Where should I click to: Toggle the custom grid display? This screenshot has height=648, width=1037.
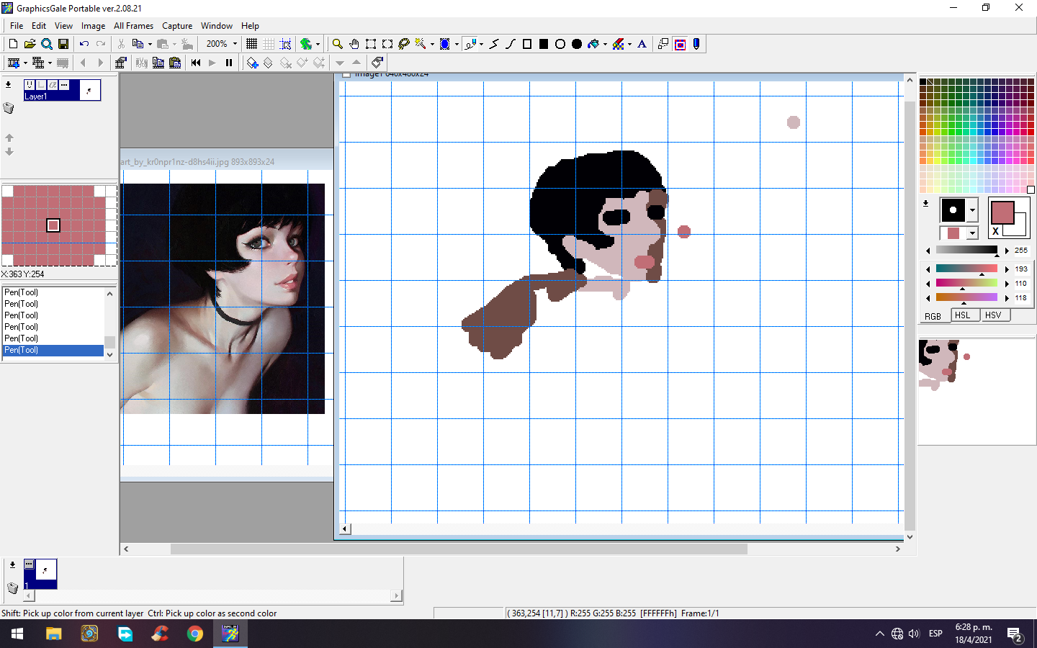[x=269, y=44]
